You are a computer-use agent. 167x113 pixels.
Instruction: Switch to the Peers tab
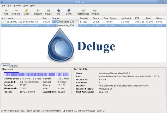14,66
